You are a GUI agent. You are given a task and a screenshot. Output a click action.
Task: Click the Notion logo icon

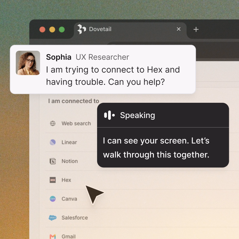click(x=53, y=161)
